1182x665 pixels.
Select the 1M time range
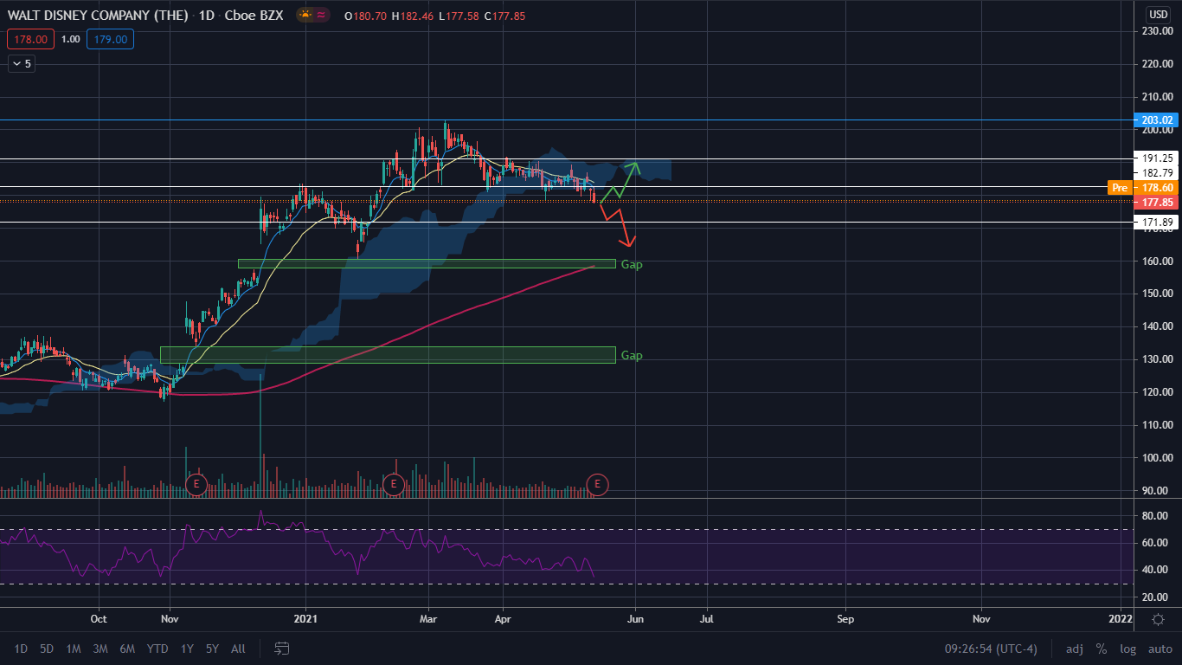pos(74,649)
